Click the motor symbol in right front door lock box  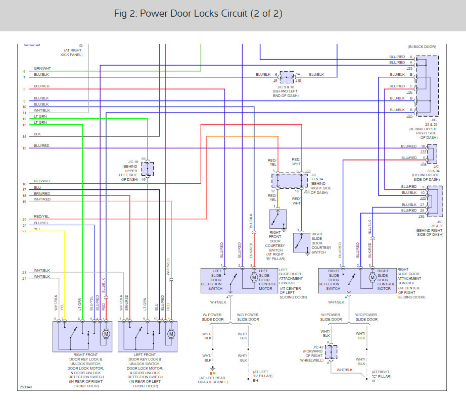coord(106,334)
